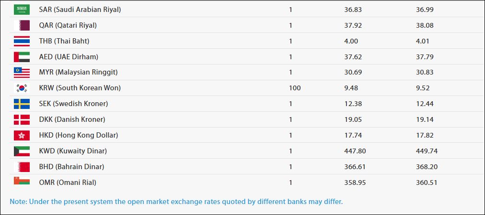Click the Swedish flag icon

[22, 104]
